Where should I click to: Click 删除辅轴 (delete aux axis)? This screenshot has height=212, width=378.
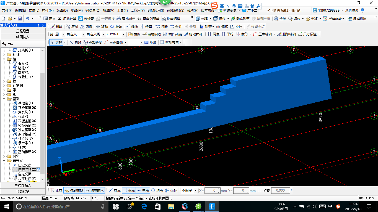click(287, 34)
